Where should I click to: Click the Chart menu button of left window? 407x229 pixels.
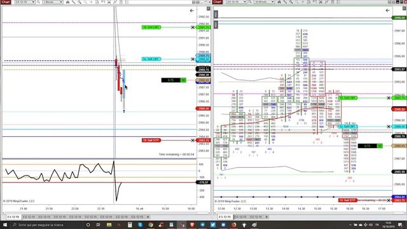(6, 2)
